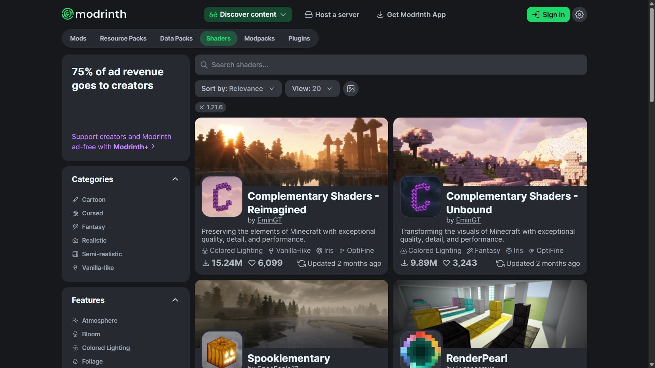Click Complementary Reimagined purple C project icon

222,197
